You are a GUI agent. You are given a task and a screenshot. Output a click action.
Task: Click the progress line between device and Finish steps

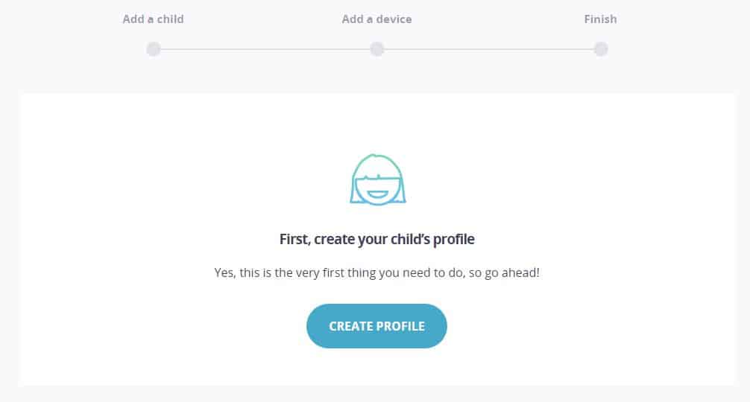click(x=489, y=49)
